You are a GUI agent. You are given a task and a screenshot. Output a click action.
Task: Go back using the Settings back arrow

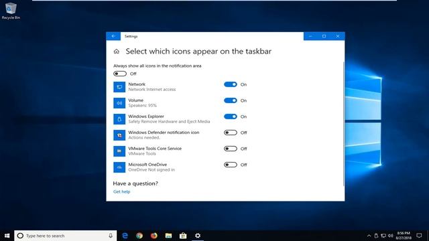113,36
